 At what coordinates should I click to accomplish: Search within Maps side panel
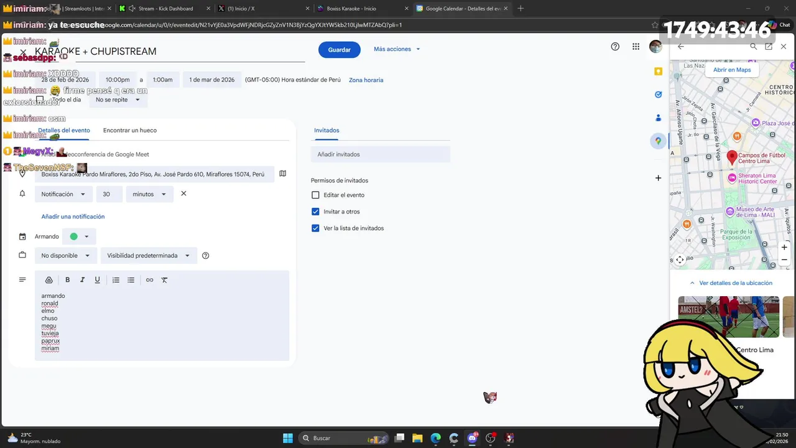(x=753, y=47)
